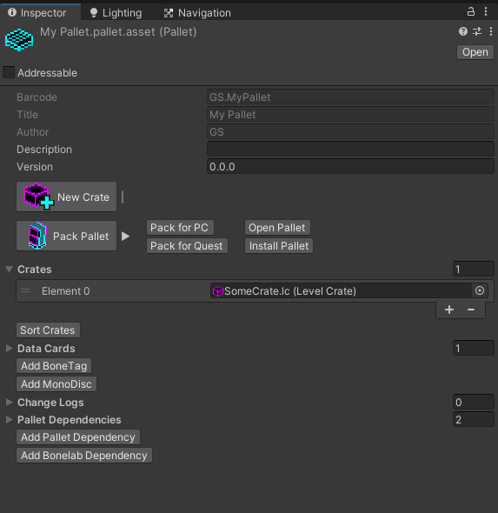Remove a crate with the minus button
This screenshot has width=498, height=513.
[x=471, y=310]
